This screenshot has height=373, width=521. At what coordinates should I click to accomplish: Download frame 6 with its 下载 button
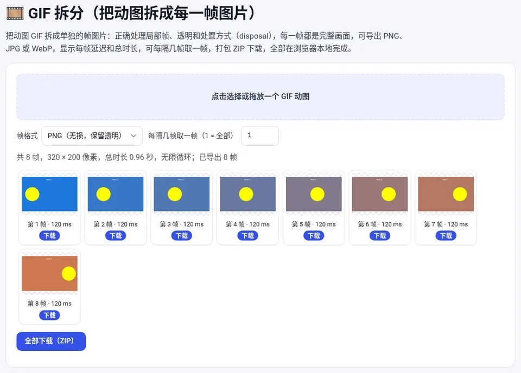[x=380, y=236]
